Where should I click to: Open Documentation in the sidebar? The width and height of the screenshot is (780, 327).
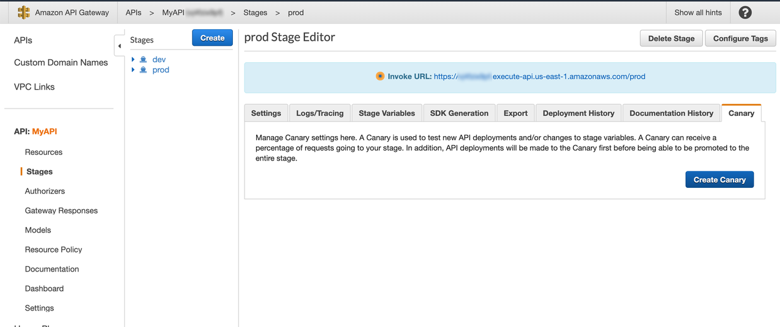point(52,269)
